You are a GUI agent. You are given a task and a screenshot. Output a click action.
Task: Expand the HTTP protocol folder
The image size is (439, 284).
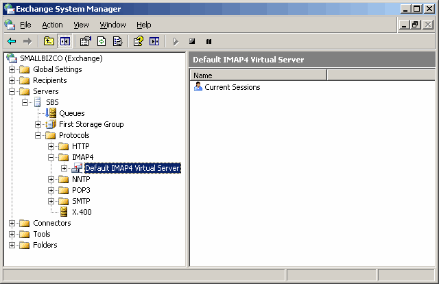point(51,147)
